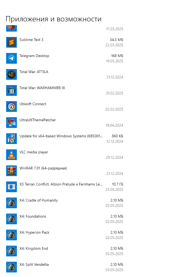Select the Total War: ATTILA entry name
This screenshot has width=181, height=277.
click(34, 72)
